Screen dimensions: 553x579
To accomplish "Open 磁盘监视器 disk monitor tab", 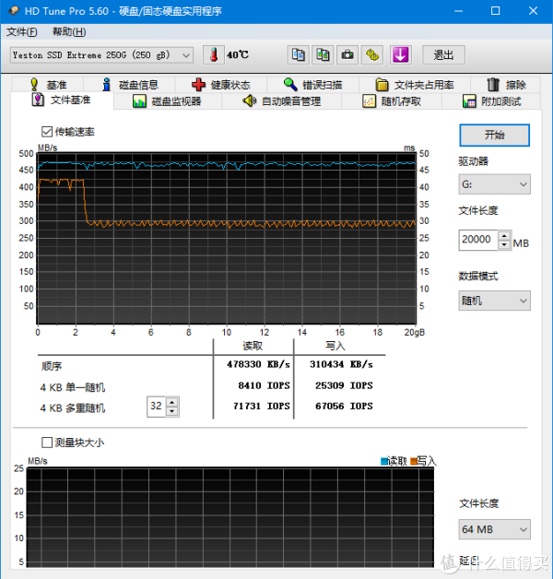I will point(167,101).
